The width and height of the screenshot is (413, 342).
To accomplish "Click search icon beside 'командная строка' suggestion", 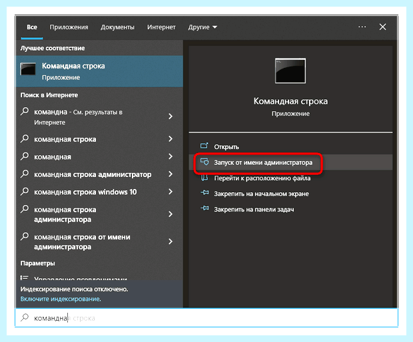I will pos(25,138).
